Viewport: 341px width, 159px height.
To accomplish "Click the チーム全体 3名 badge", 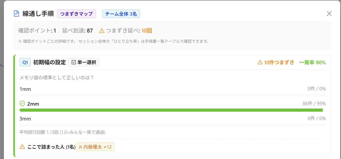I will pos(121,14).
